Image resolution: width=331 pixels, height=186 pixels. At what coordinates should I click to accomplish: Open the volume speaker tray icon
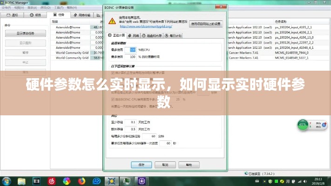coord(305,181)
